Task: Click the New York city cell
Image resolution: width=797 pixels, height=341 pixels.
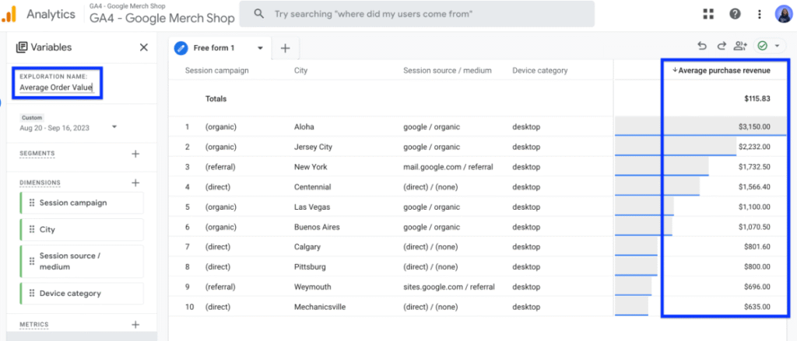Action: click(311, 166)
